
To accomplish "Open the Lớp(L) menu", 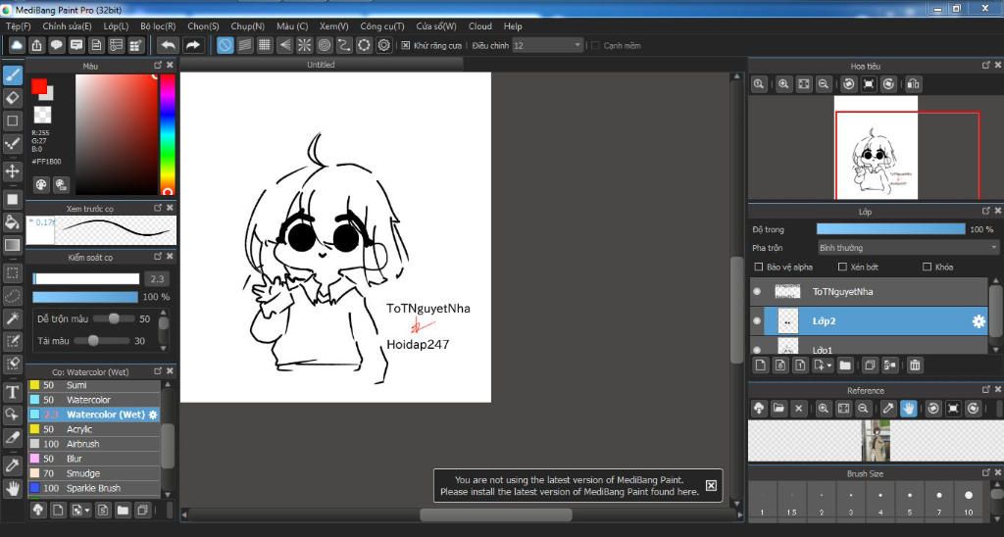I will point(116,26).
